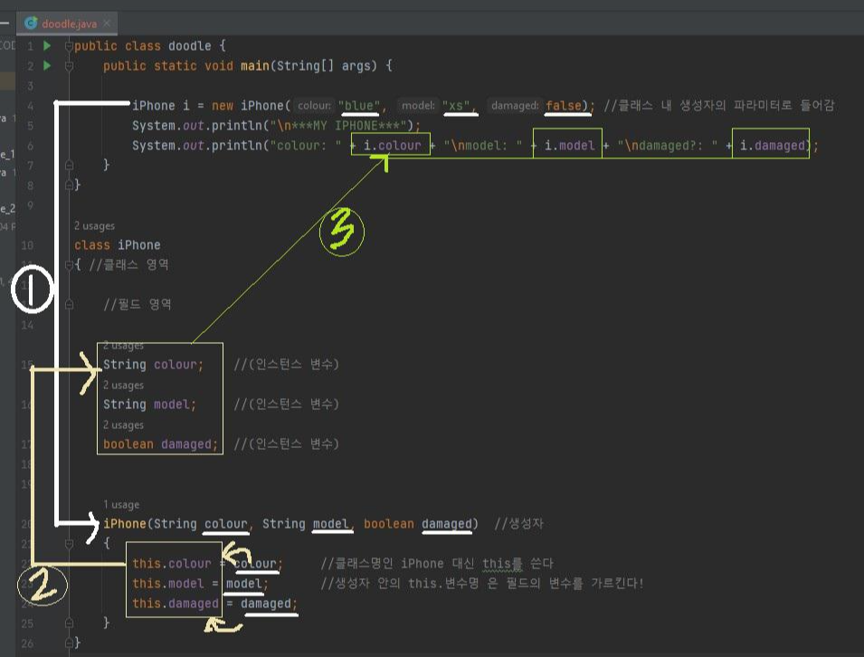Click the 'false' argument in constructor call
Viewport: 864px width, 657px height.
(x=563, y=105)
